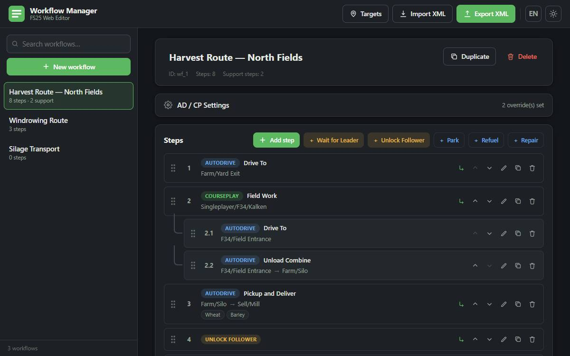The width and height of the screenshot is (570, 356).
Task: Move step 1 Drive To down
Action: click(489, 168)
